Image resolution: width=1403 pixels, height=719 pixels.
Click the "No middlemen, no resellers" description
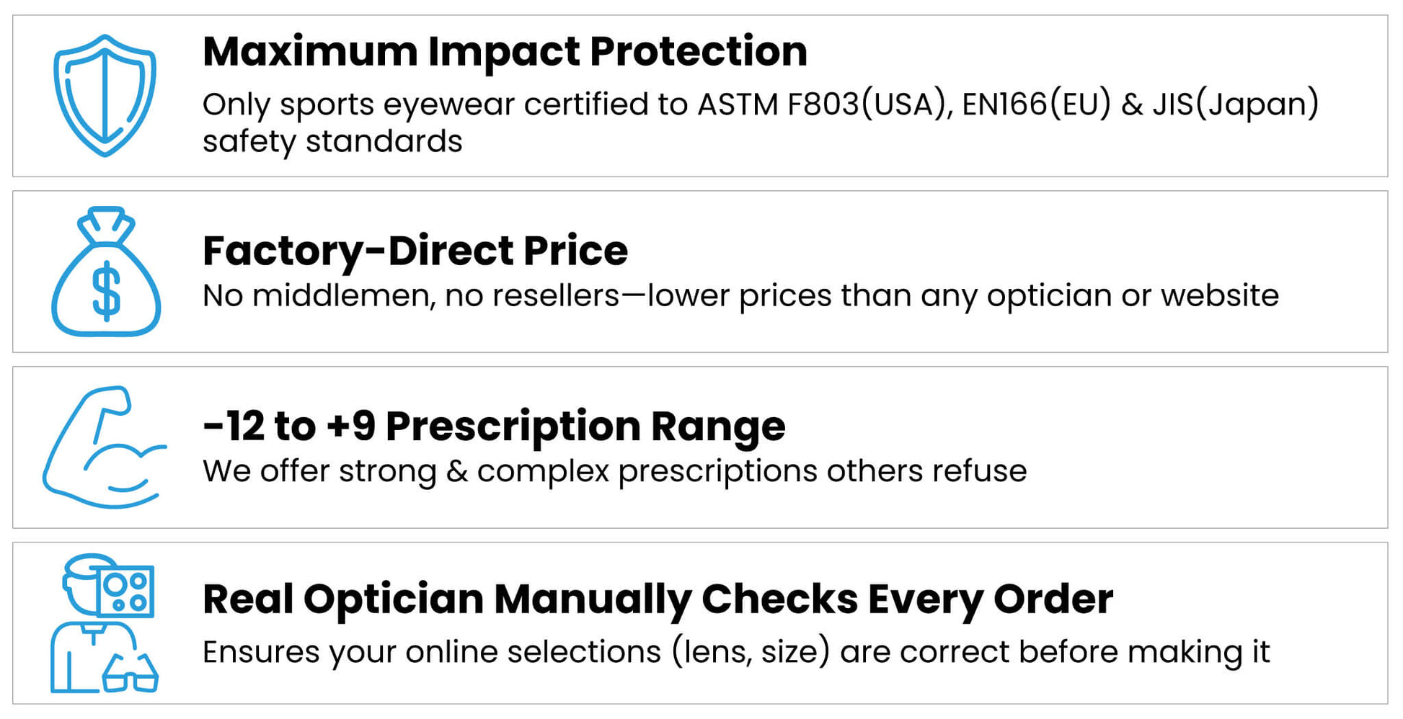(411, 295)
